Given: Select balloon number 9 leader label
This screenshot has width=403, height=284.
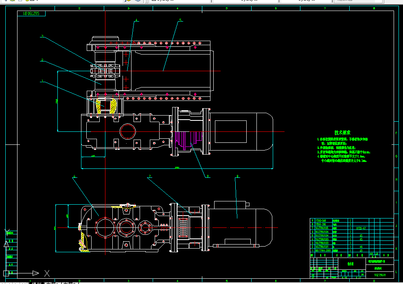Looking at the screenshot, I should (208, 176).
